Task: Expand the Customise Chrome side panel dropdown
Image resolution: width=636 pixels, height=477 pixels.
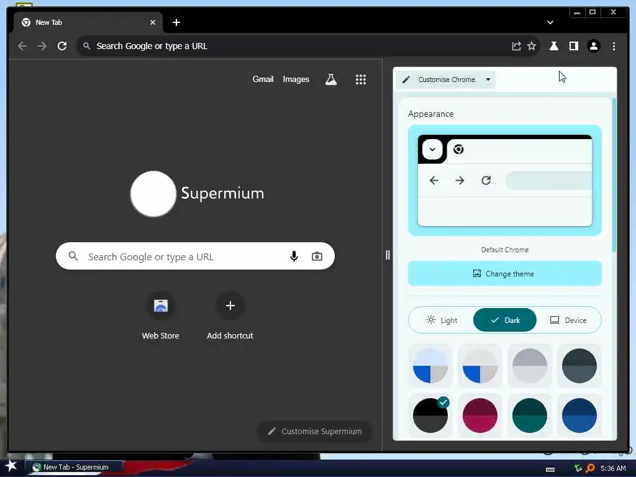Action: point(488,80)
